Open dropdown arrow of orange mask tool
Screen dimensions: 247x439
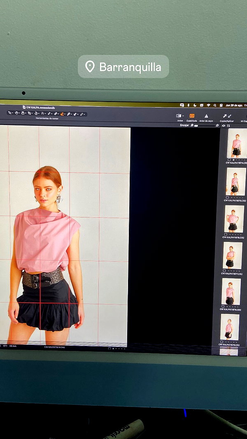click(x=65, y=114)
